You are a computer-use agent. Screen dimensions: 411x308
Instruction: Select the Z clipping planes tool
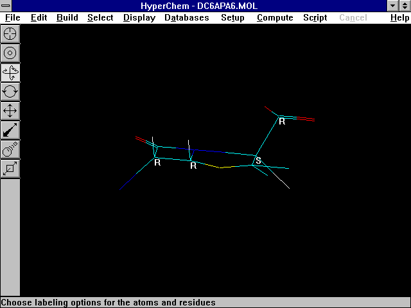click(10, 168)
